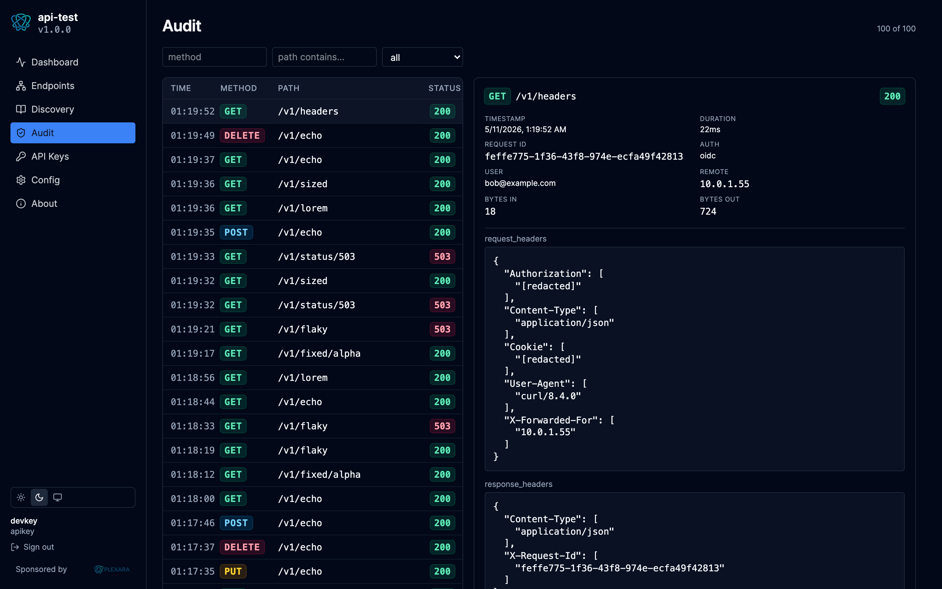
Task: Click the 200 status badge in detail panel
Action: pos(892,96)
